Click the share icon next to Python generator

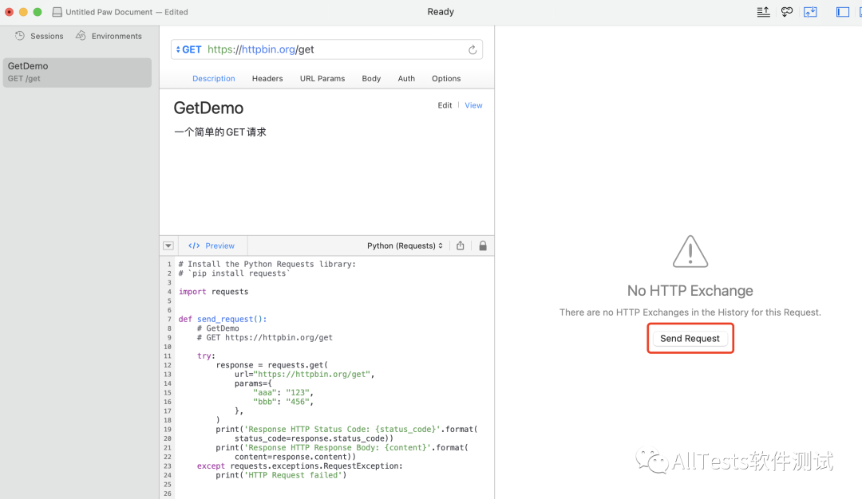tap(460, 246)
